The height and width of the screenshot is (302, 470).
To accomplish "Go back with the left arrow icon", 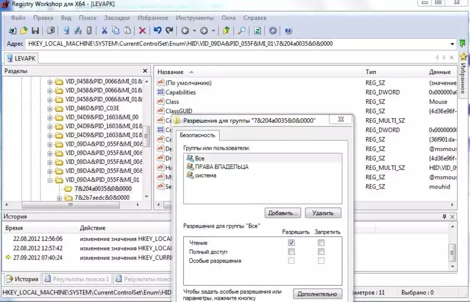I will coord(185,31).
